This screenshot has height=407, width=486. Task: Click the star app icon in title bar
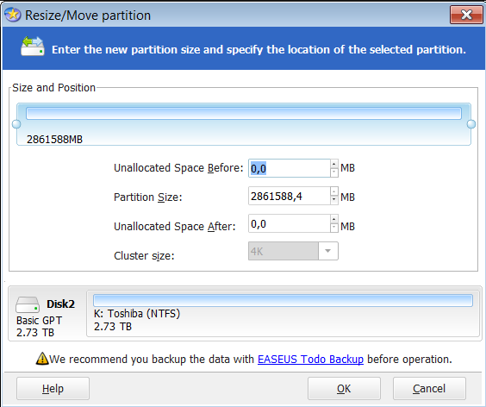[x=12, y=15]
